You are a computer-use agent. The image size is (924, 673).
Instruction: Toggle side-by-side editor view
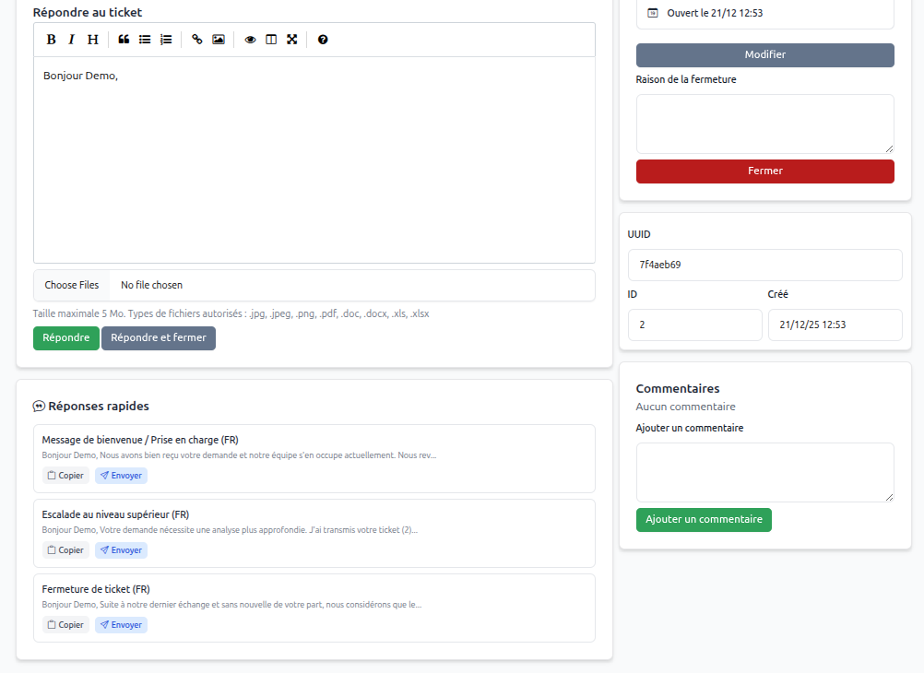click(x=271, y=40)
